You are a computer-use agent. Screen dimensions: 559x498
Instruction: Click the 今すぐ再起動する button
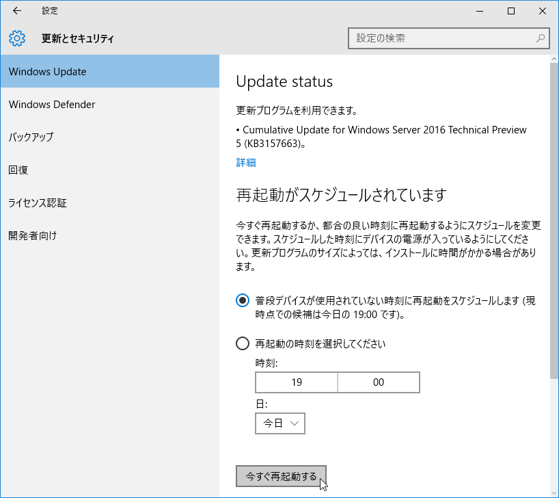coord(281,476)
